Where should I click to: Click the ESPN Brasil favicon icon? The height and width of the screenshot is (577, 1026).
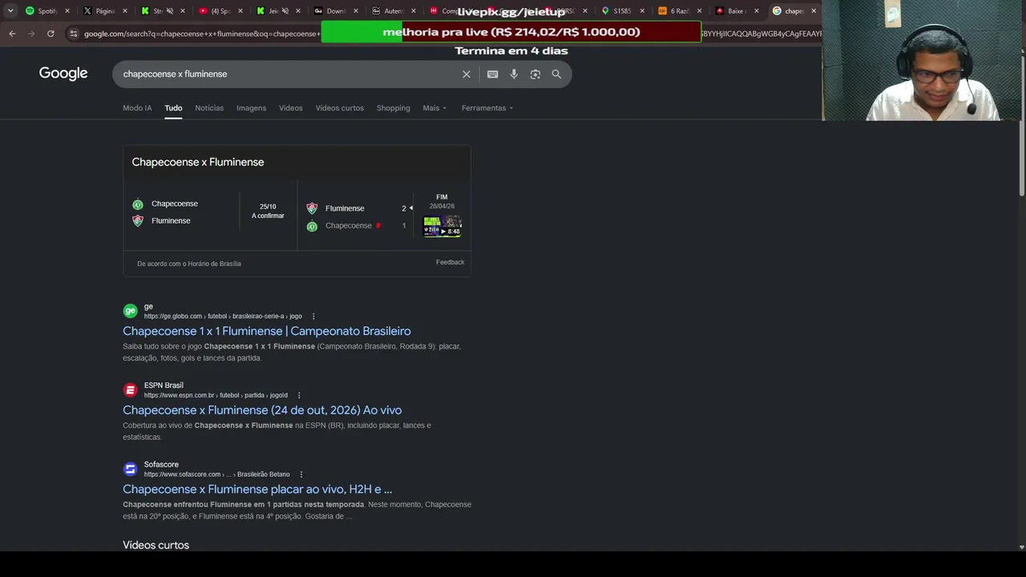(130, 390)
